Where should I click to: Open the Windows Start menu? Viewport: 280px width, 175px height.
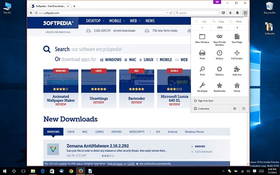pos(5,171)
